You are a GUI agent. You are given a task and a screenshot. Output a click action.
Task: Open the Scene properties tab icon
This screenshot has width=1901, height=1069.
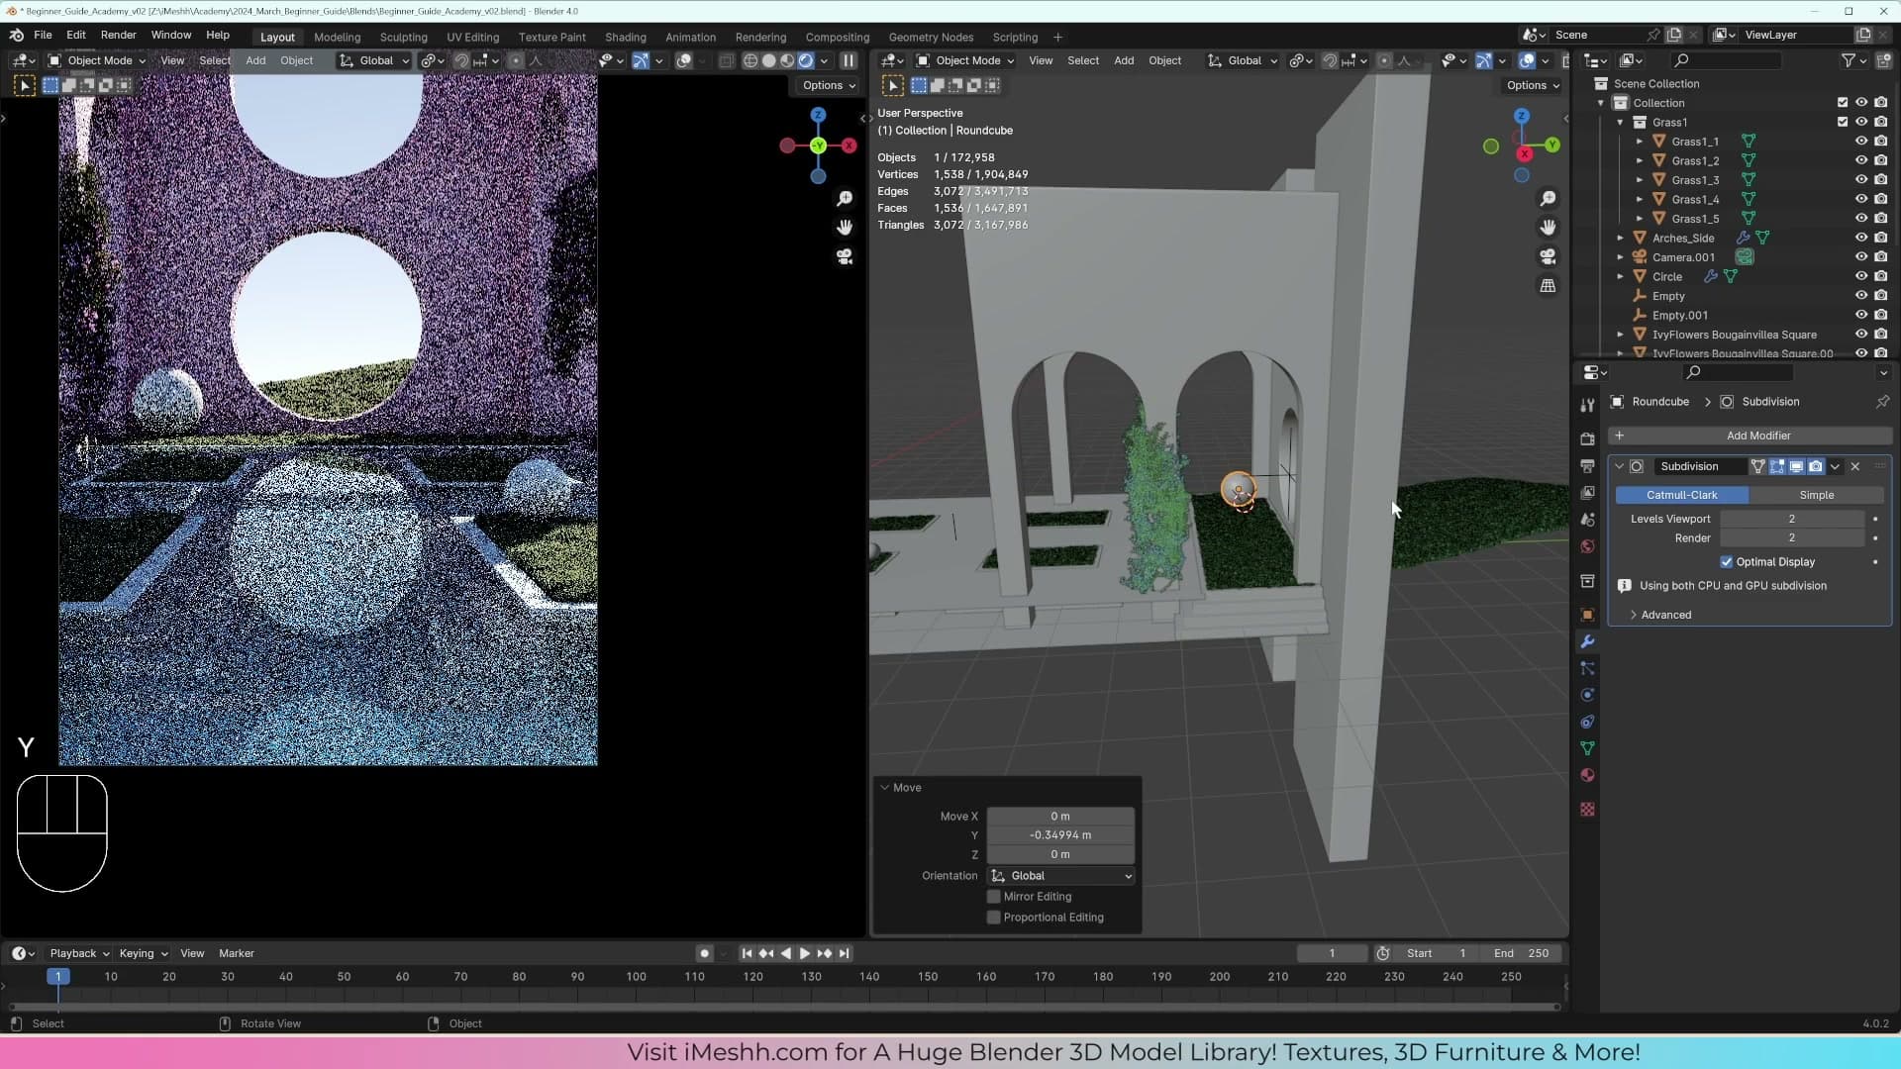(x=1587, y=519)
